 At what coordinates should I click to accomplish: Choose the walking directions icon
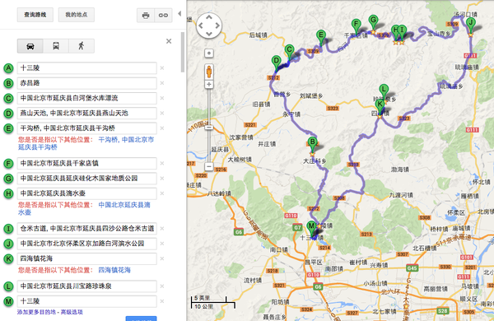(82, 46)
